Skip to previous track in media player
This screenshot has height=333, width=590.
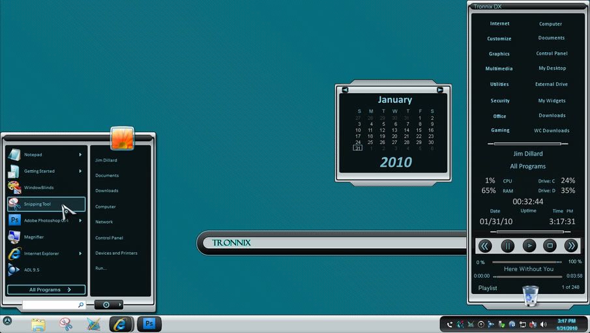(485, 246)
